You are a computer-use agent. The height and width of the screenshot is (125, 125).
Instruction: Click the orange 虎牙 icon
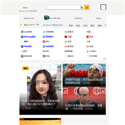tap(66, 42)
